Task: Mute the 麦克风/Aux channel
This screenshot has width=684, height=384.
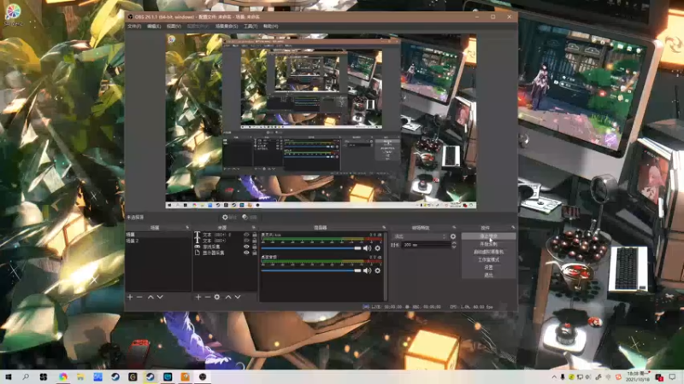Action: [x=368, y=248]
